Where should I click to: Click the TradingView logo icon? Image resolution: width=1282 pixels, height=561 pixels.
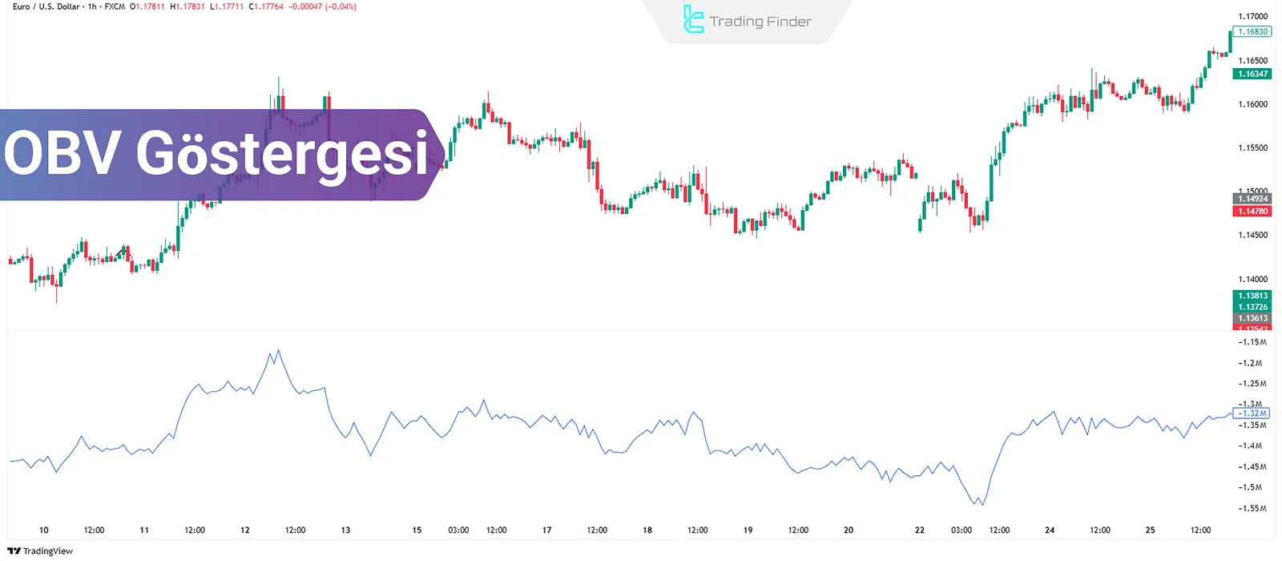click(x=14, y=551)
